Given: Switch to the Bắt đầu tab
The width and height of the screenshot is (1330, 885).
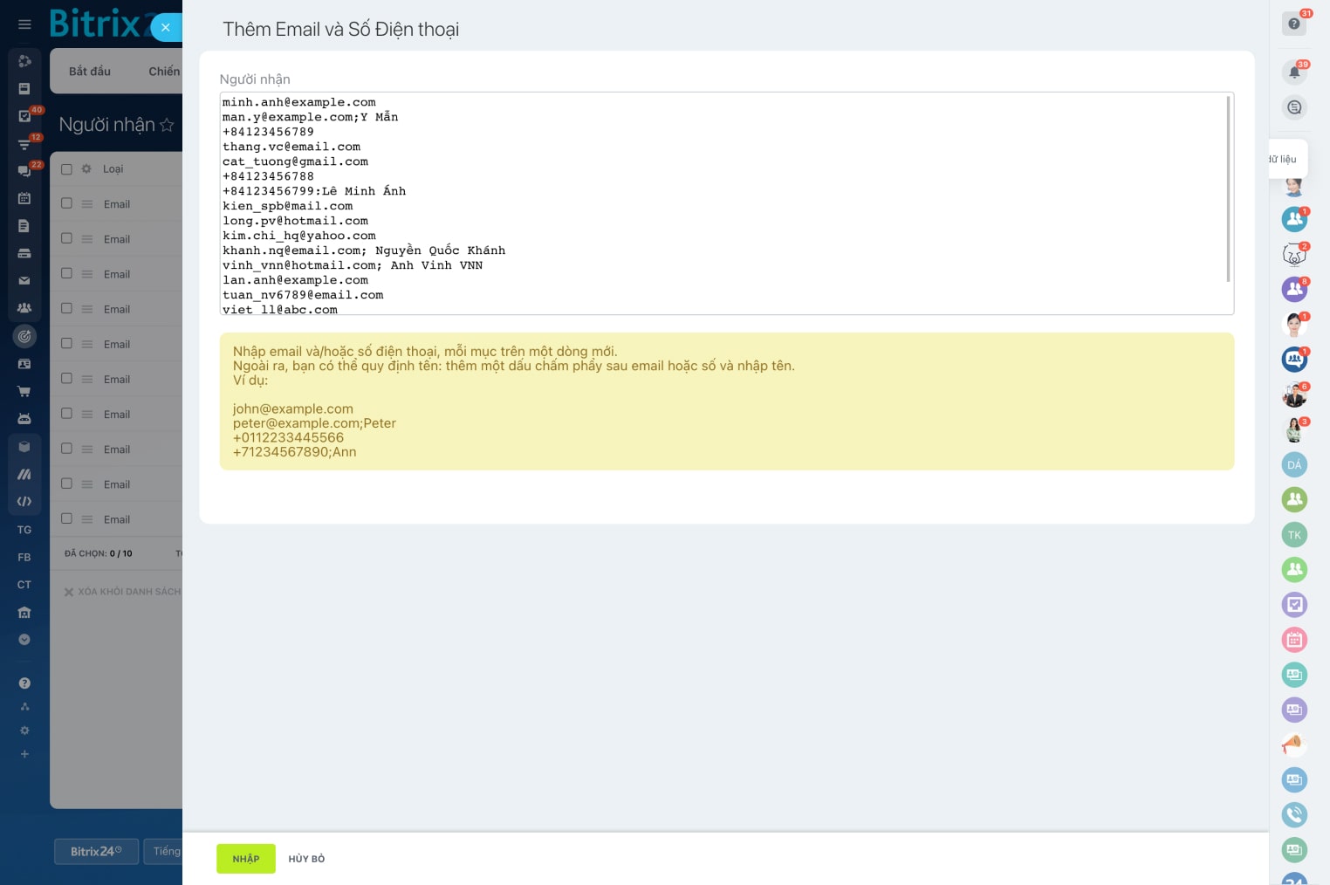Looking at the screenshot, I should pos(90,72).
